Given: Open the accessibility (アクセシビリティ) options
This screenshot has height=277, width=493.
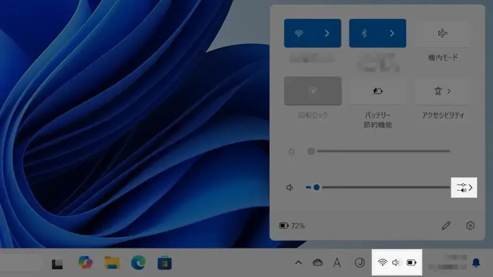Looking at the screenshot, I should click(442, 91).
